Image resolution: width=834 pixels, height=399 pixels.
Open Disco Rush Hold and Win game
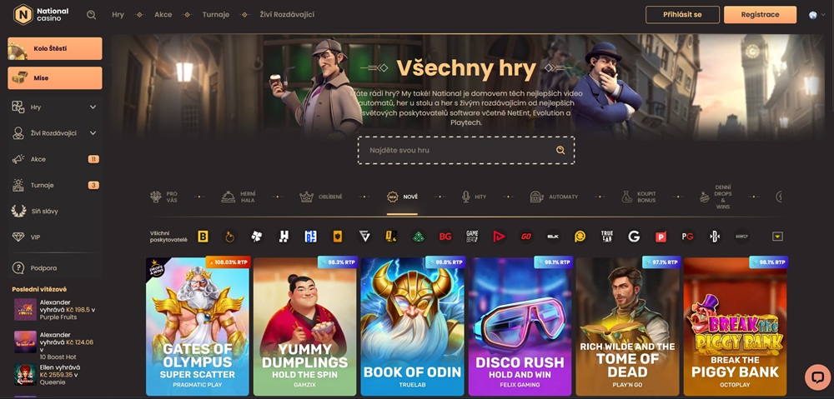coord(520,327)
